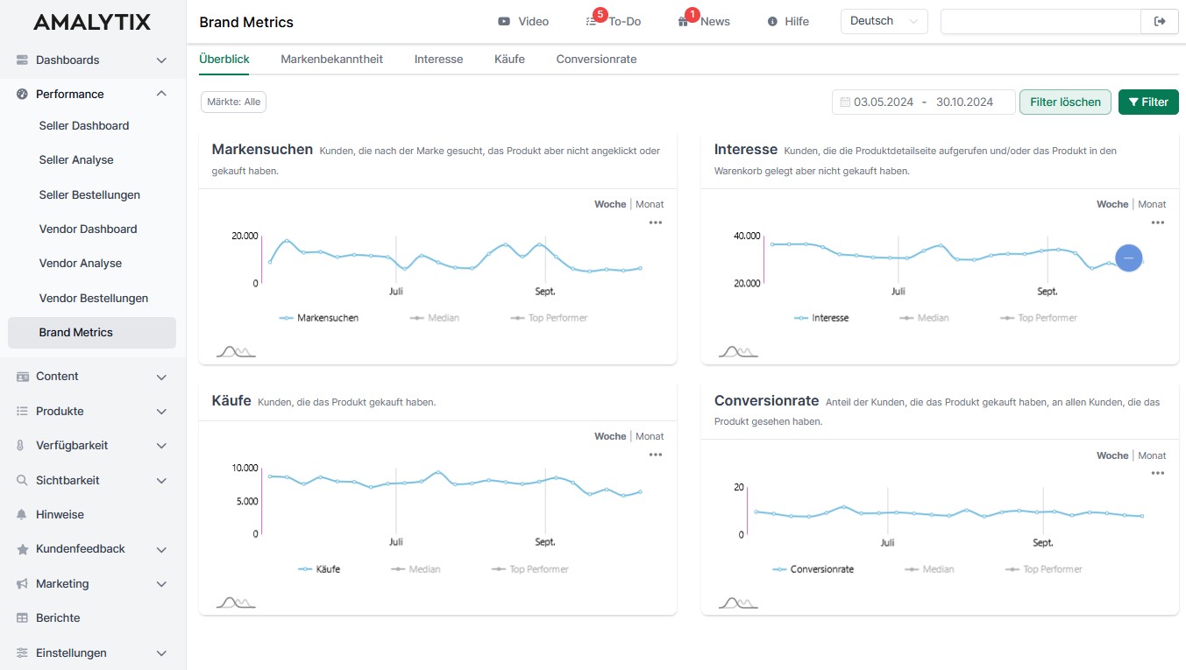
Task: Click the Märkte: Alle filter chip
Action: (233, 102)
